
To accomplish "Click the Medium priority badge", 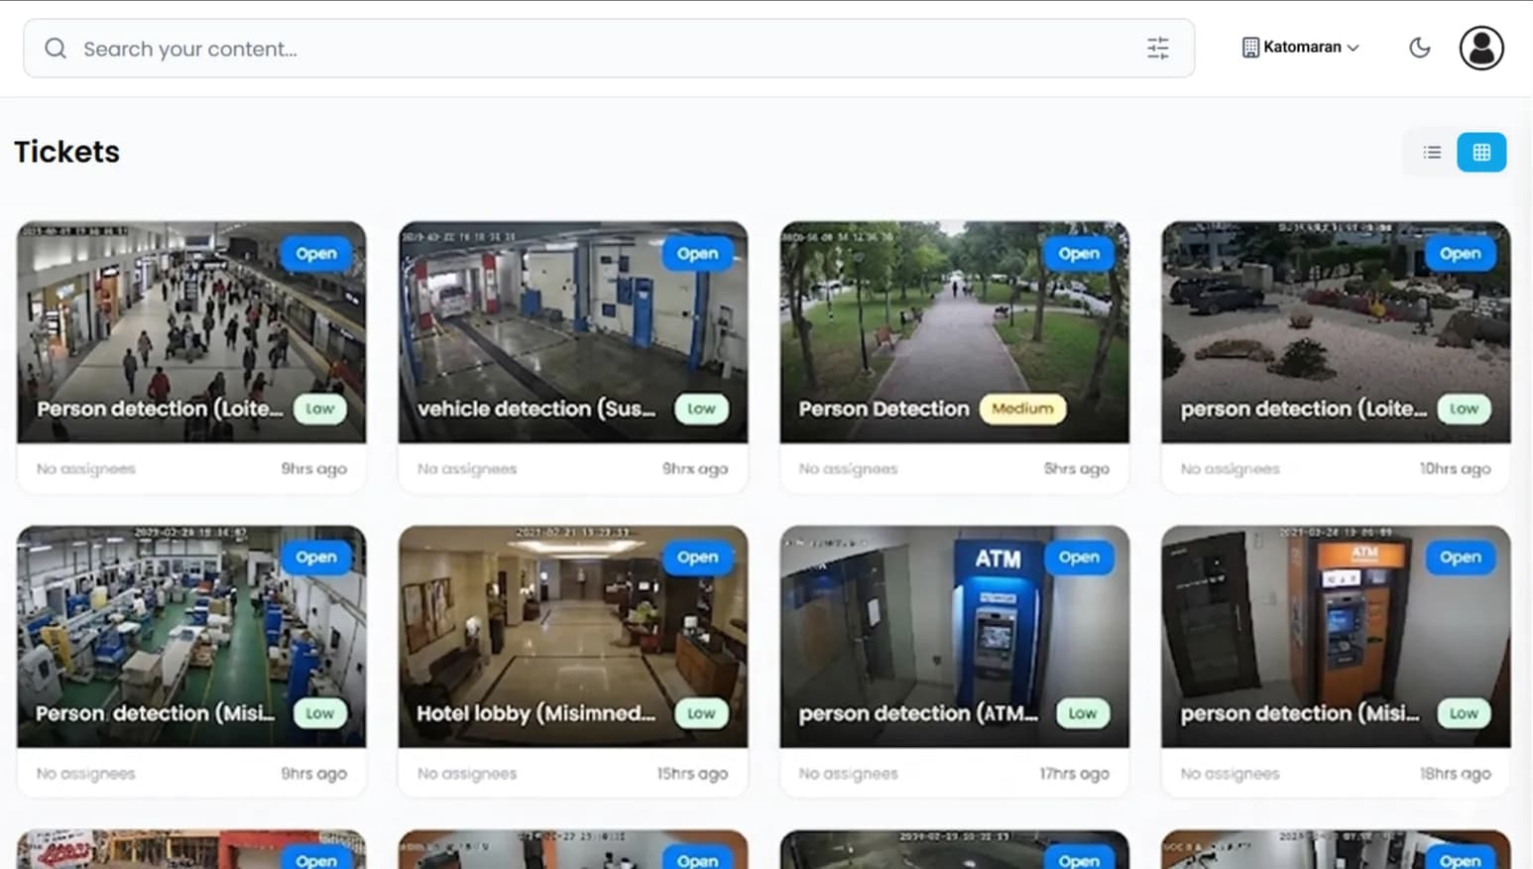I will point(1022,409).
